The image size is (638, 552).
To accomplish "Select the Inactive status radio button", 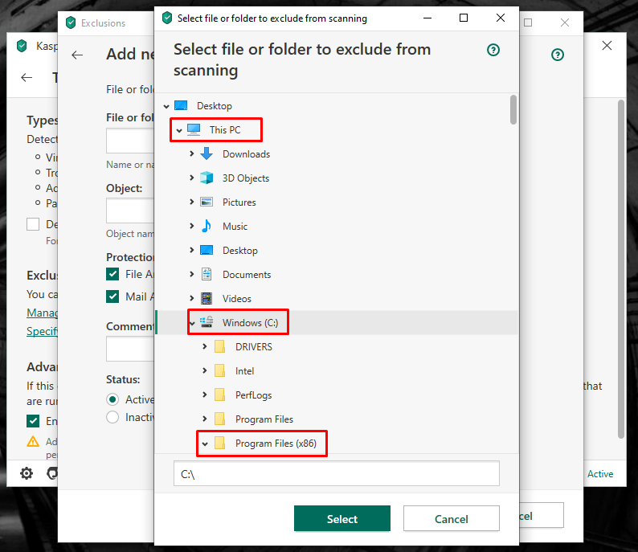I will click(x=112, y=417).
